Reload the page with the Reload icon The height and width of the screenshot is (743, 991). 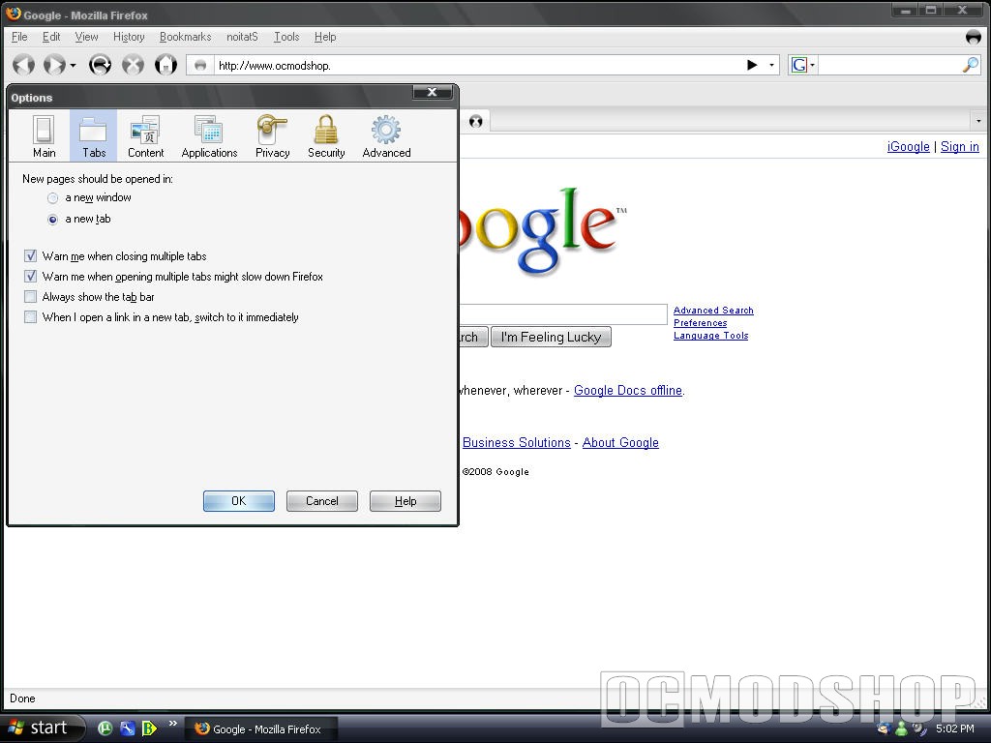pyautogui.click(x=100, y=65)
